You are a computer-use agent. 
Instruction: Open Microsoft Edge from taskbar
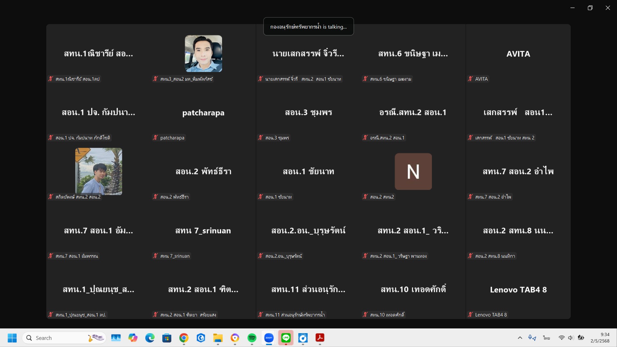pyautogui.click(x=150, y=338)
